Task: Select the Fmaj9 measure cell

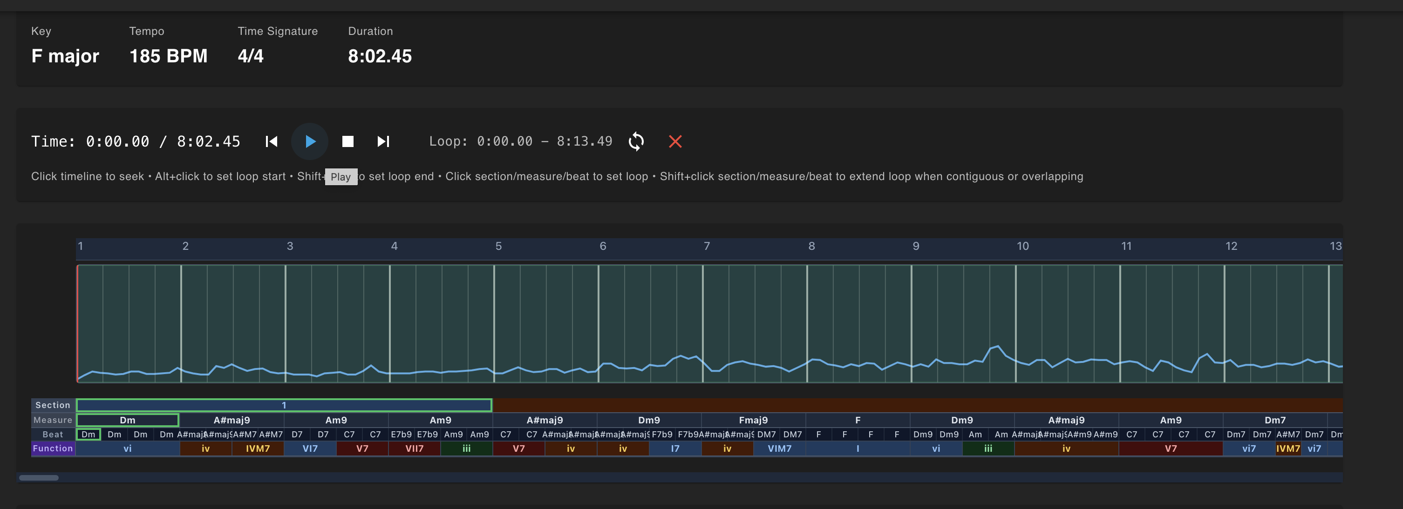Action: pos(753,420)
